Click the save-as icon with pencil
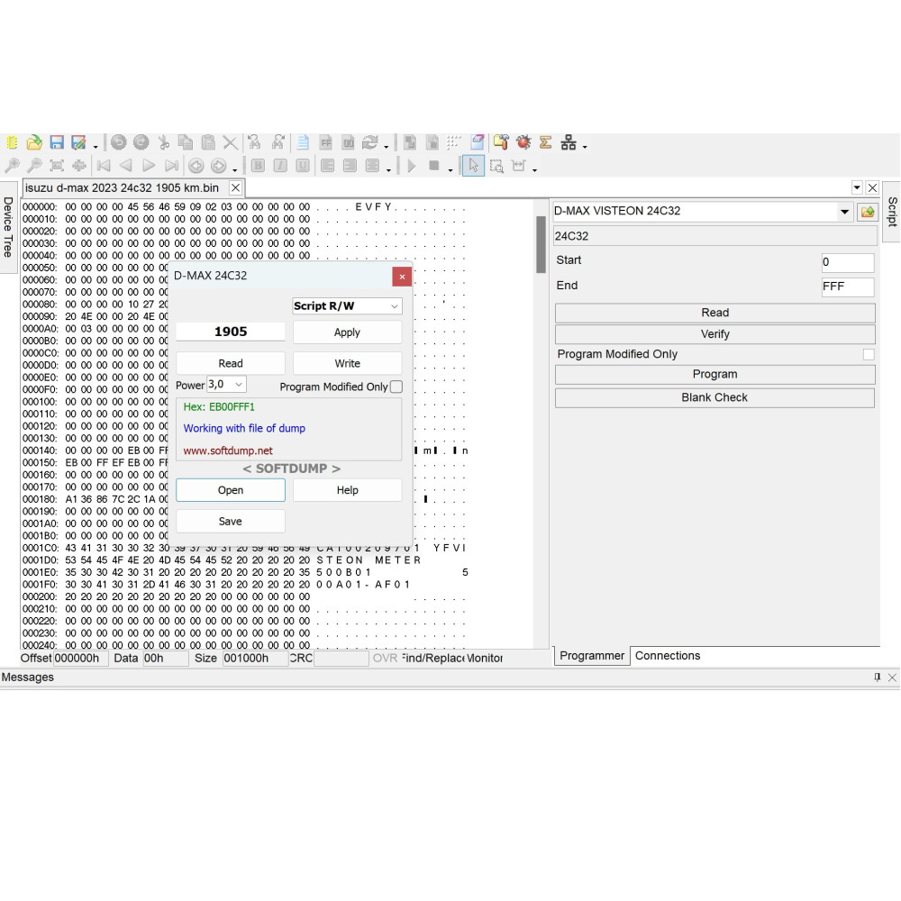 point(78,142)
